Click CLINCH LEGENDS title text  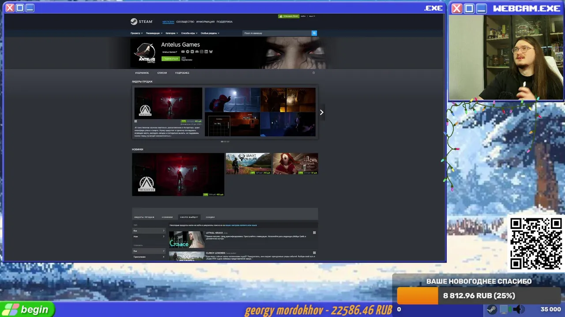(215, 253)
